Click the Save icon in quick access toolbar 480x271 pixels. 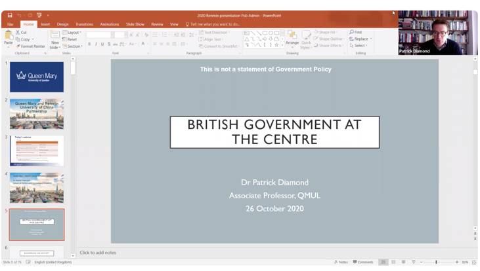click(x=10, y=15)
